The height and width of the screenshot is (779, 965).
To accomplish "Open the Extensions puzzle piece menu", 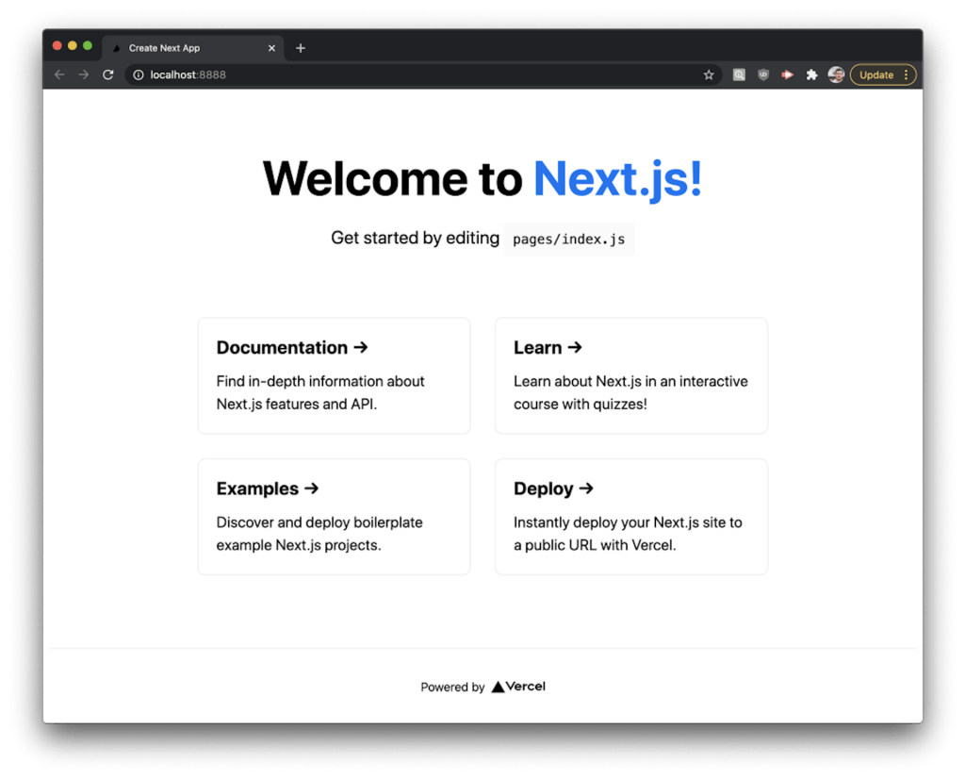I will (x=811, y=75).
